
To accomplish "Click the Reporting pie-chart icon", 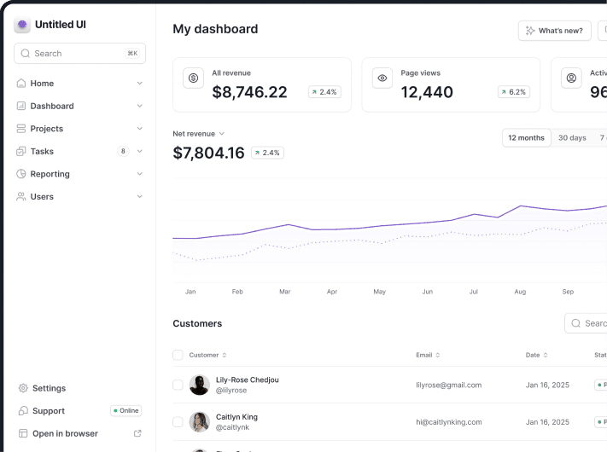I will 21,174.
